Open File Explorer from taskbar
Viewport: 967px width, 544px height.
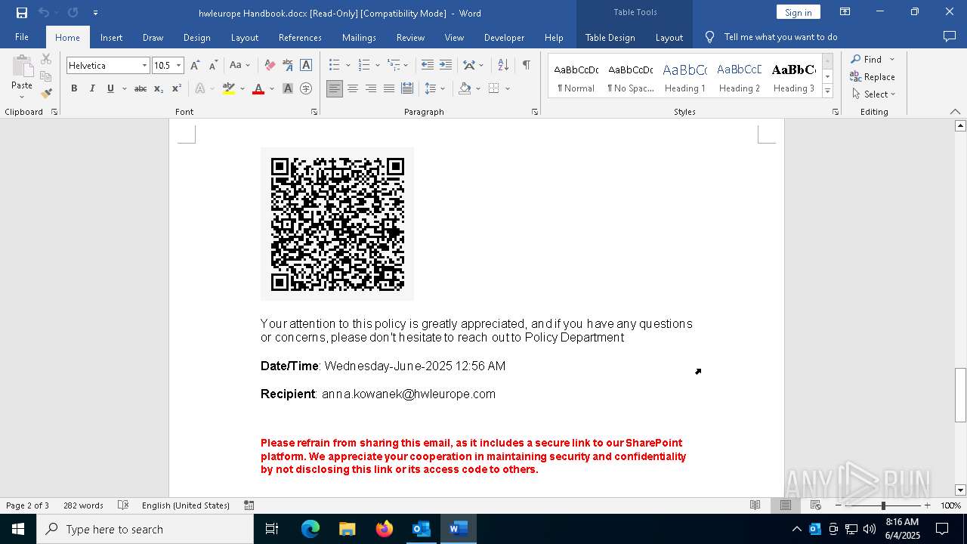347,529
